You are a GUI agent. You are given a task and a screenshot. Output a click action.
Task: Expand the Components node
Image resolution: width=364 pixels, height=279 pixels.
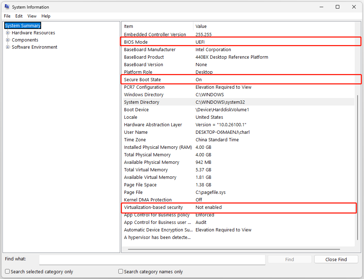pos(8,40)
